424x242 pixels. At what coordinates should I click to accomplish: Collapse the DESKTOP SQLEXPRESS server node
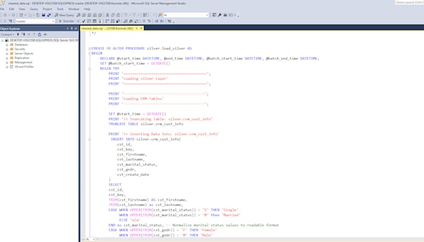2,40
